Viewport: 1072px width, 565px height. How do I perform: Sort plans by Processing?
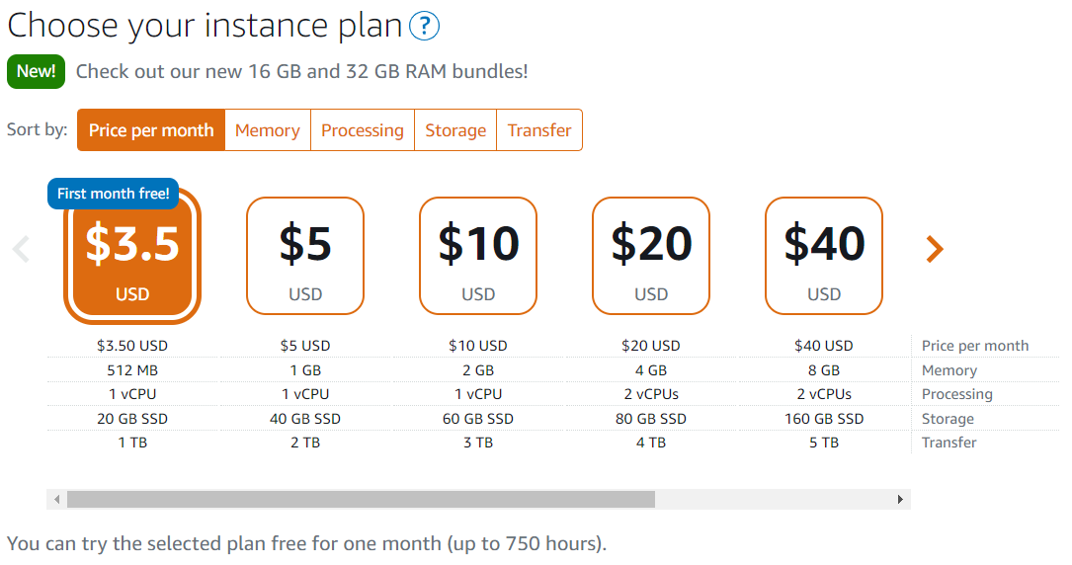[x=363, y=130]
